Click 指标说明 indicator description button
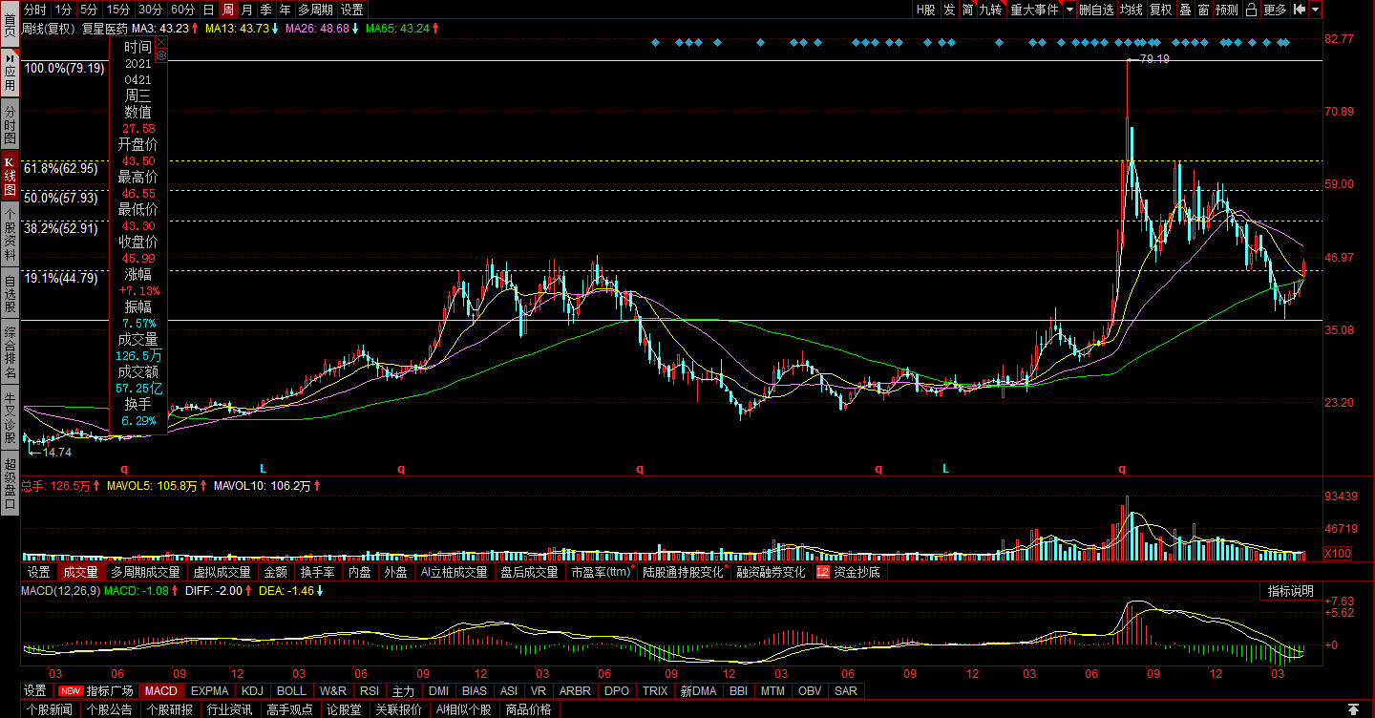Image resolution: width=1375 pixels, height=718 pixels. [x=1290, y=591]
